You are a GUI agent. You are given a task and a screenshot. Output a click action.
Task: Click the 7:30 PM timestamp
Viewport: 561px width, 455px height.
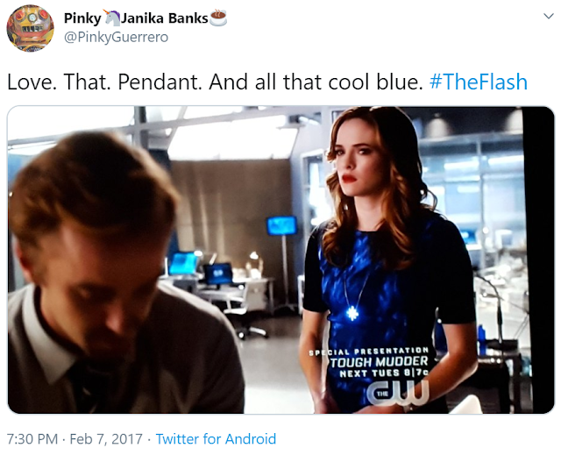coord(32,438)
